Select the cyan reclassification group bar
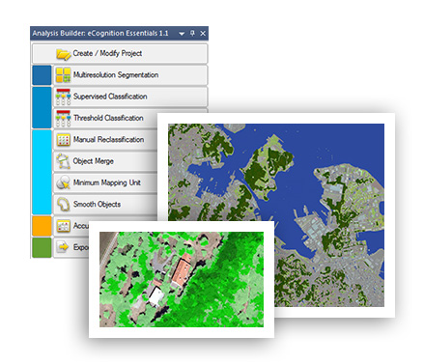Screen dimensions: 424x364 click(42, 172)
